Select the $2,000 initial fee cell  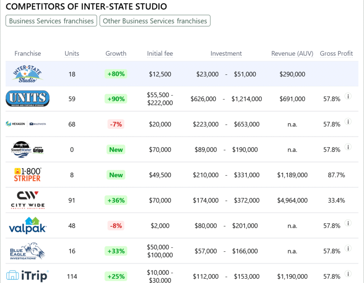click(x=160, y=226)
